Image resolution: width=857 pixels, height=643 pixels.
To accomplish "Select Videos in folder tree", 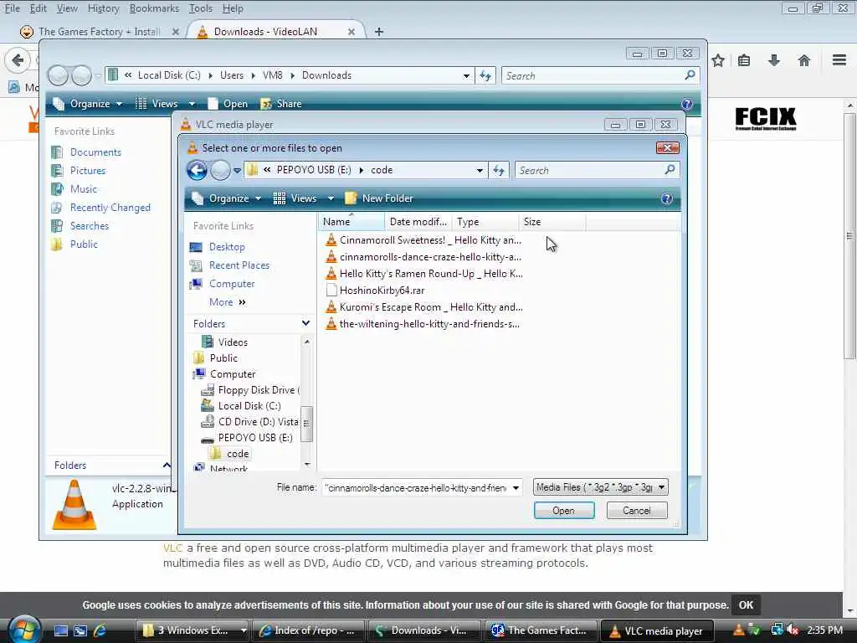I will click(x=224, y=342).
